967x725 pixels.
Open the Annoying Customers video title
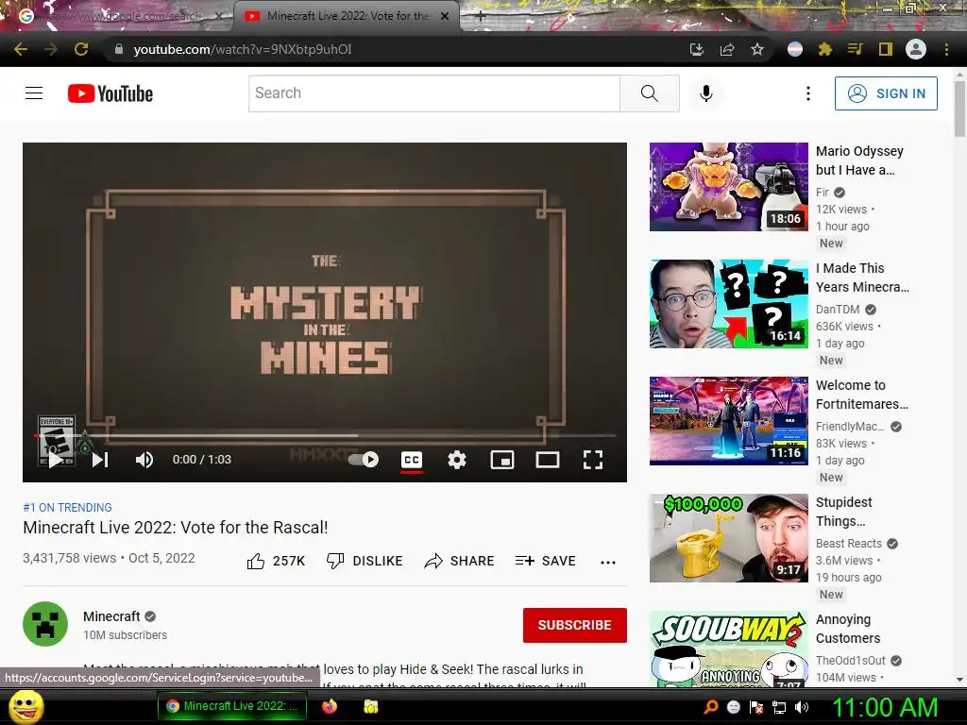coord(848,629)
